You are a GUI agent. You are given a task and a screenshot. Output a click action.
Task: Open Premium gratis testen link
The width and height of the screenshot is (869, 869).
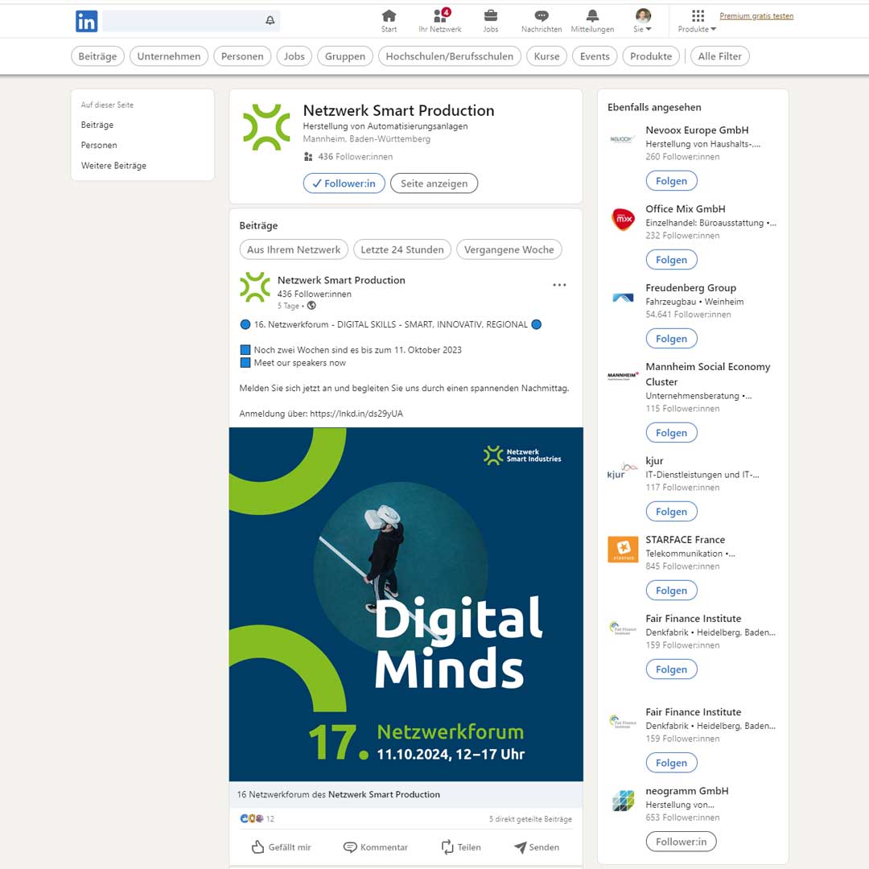coord(756,16)
